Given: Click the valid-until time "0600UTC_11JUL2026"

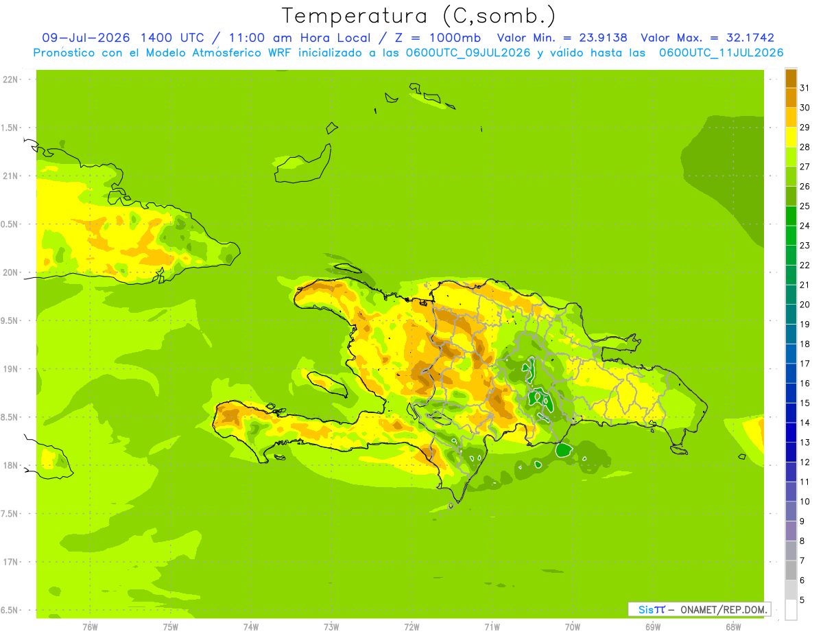Looking at the screenshot, I should (x=721, y=53).
